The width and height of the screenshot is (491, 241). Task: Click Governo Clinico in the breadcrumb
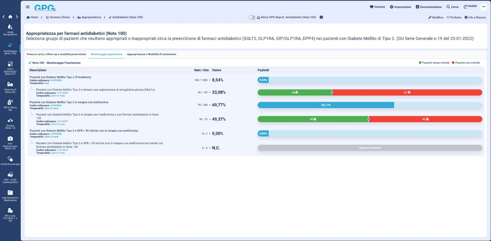pos(59,17)
